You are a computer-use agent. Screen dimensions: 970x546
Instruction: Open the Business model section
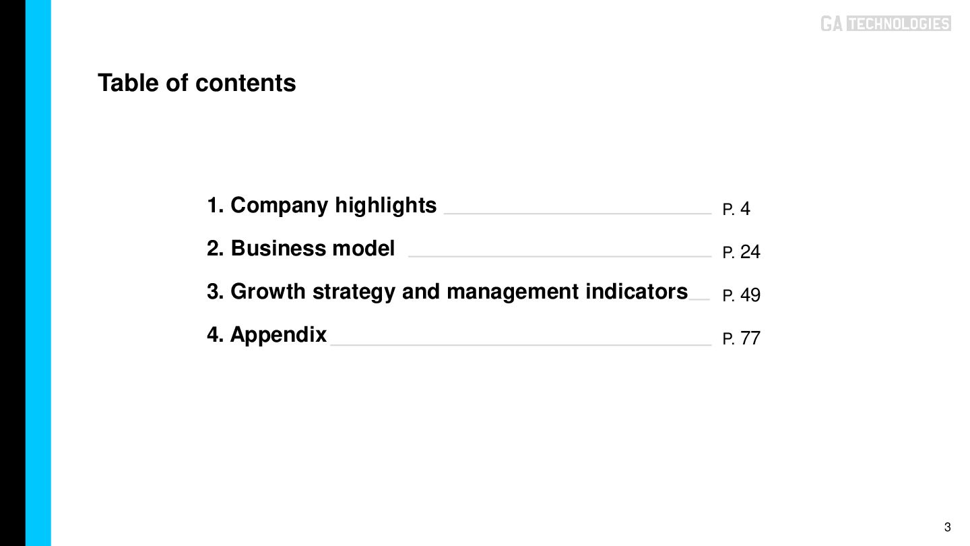click(300, 248)
